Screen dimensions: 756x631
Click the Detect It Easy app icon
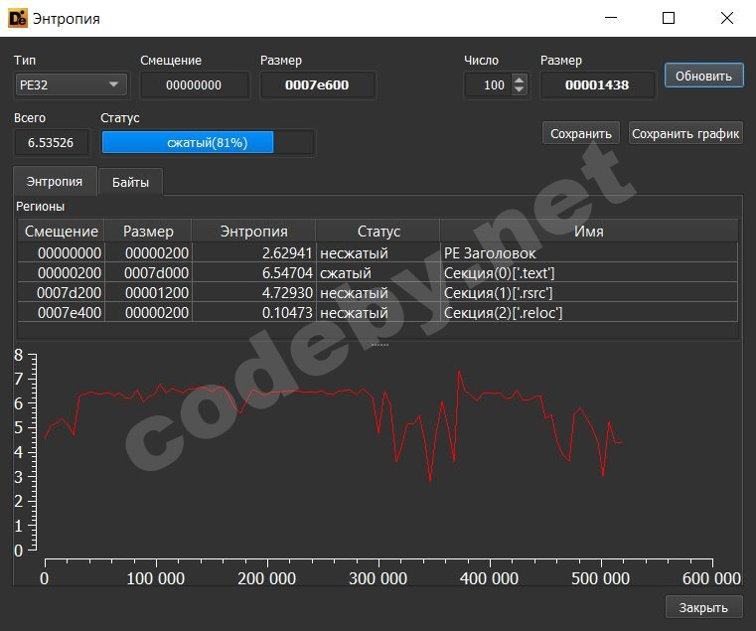click(x=17, y=18)
